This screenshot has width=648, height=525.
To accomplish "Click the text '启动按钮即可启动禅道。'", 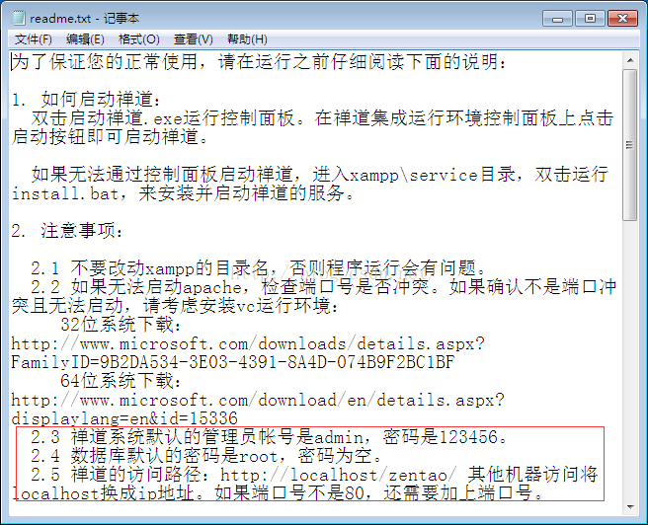I will pyautogui.click(x=110, y=137).
